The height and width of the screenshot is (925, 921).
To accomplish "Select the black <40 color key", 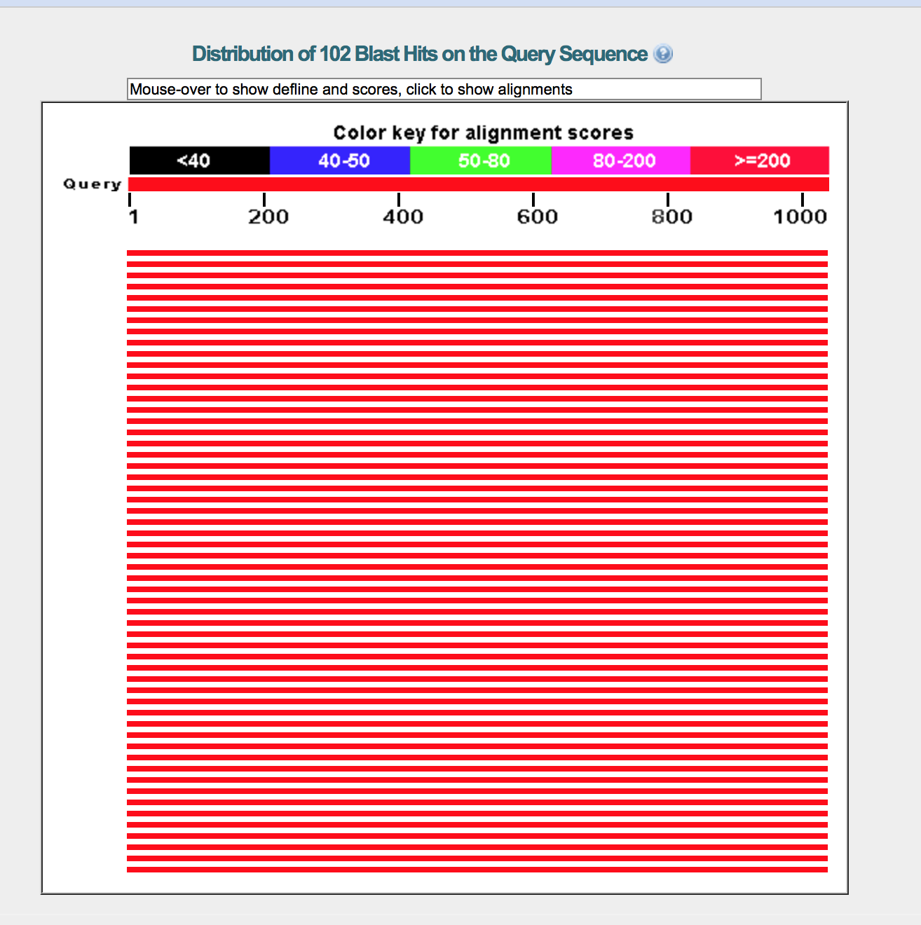I will click(x=199, y=160).
